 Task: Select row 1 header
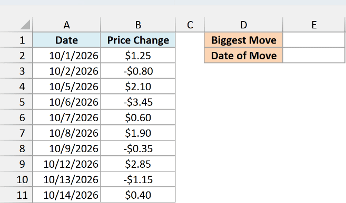pos(16,40)
